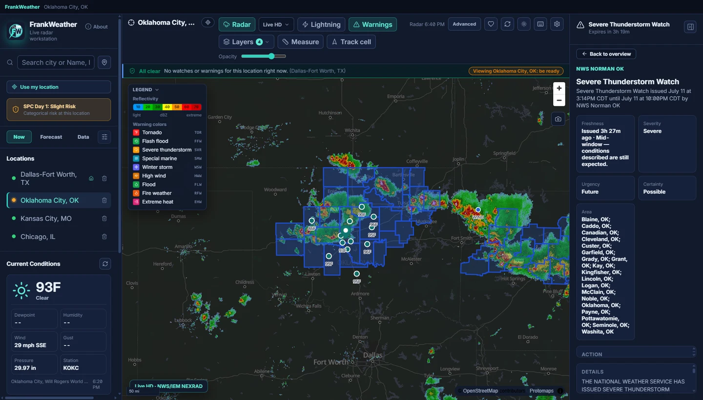Select Kansas City, MO location

click(x=46, y=218)
